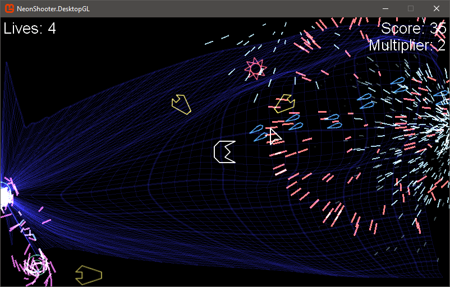Click the blue bullets directly below the Multiplier text
The image size is (450, 287).
click(398, 85)
